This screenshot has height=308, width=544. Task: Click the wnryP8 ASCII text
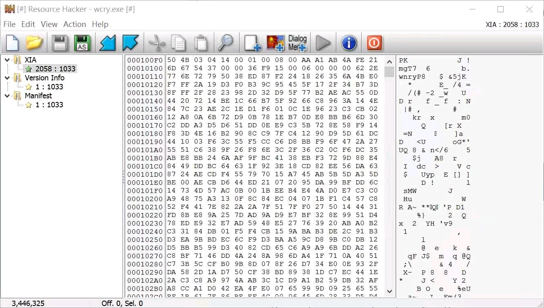click(412, 77)
